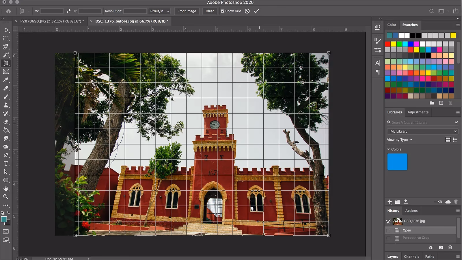Select the Horizontal Type tool

pyautogui.click(x=6, y=164)
